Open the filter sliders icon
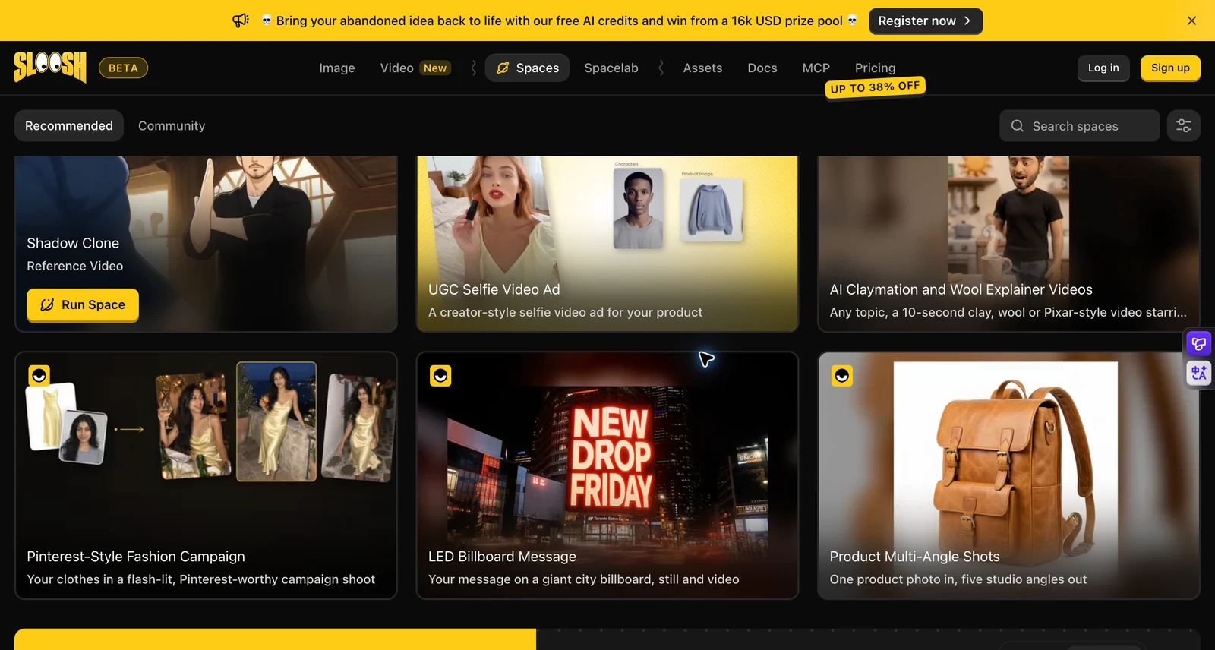 1184,126
